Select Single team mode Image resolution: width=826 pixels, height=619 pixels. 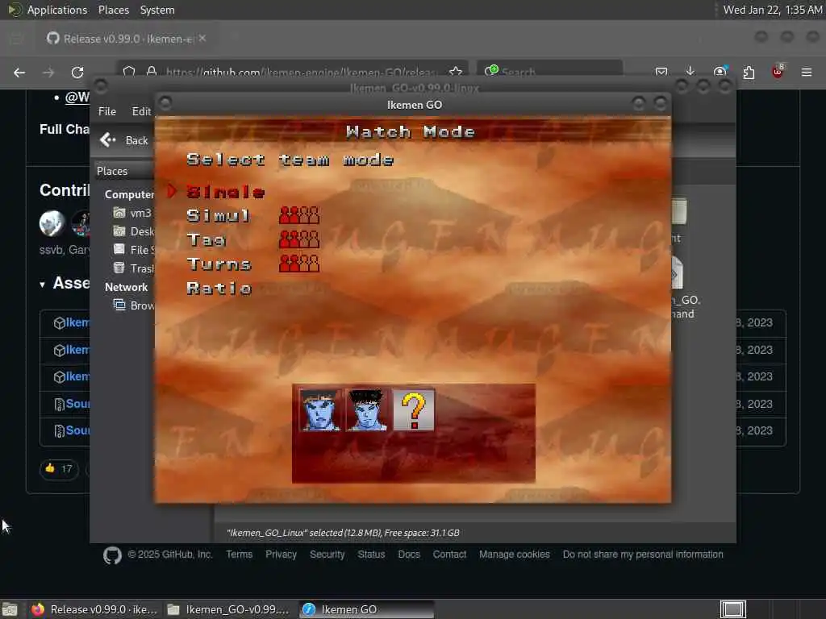[226, 192]
